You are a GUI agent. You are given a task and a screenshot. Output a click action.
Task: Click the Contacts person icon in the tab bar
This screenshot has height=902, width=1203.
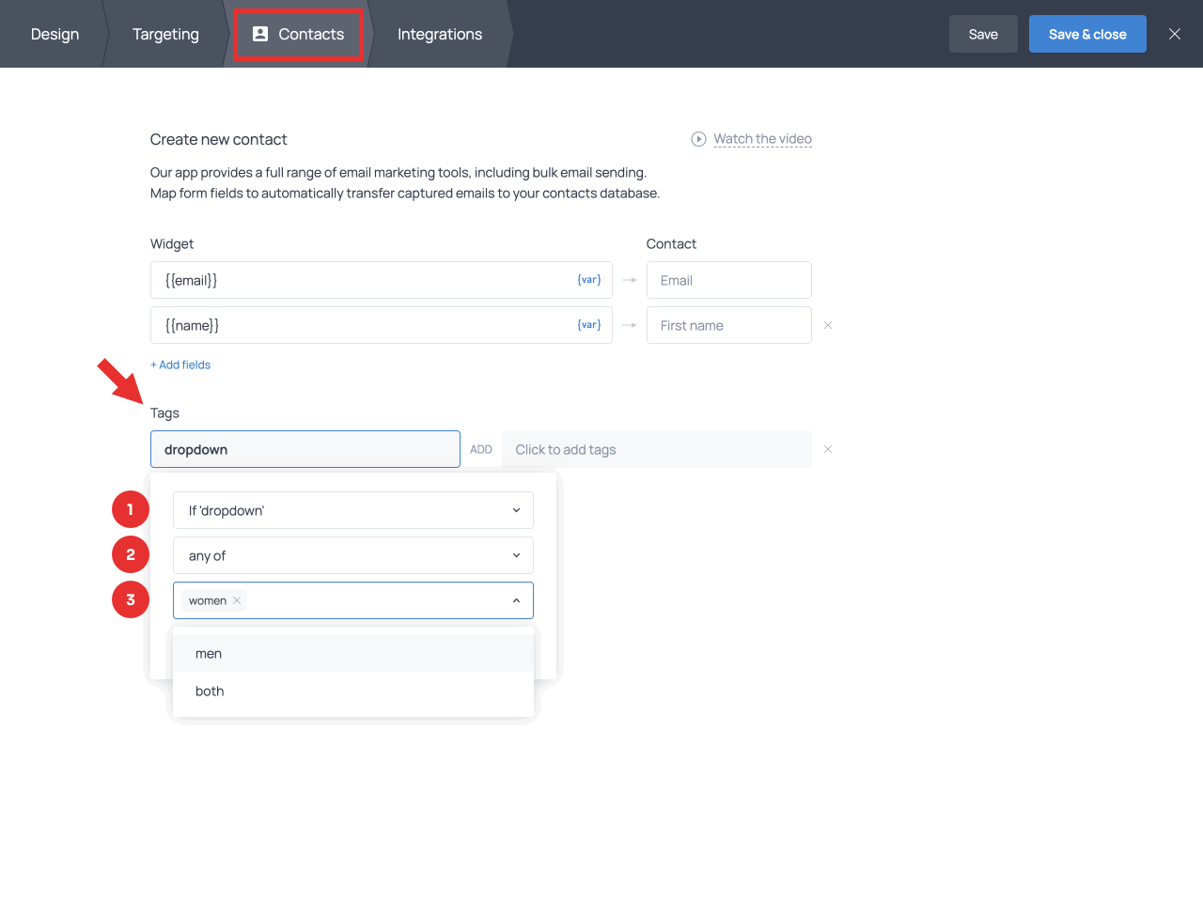[260, 33]
